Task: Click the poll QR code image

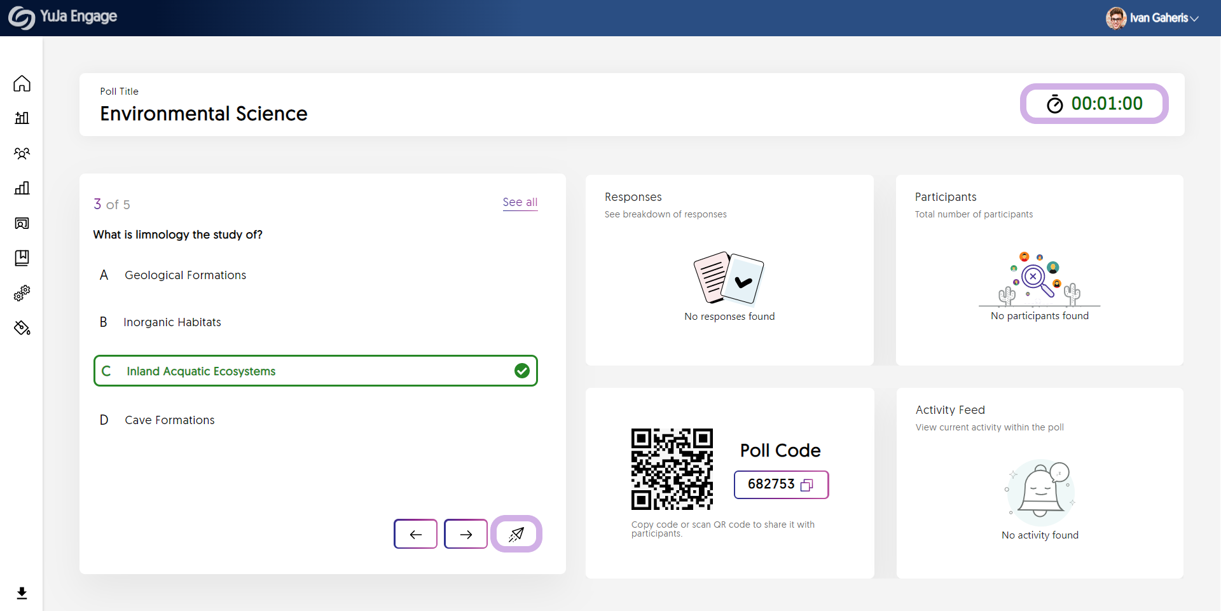Action: click(x=672, y=469)
